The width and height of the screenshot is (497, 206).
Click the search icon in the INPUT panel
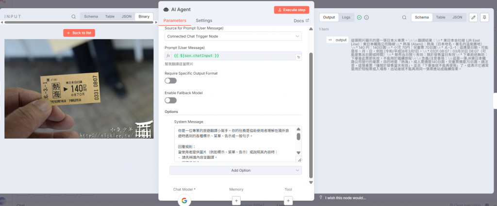pos(74,17)
